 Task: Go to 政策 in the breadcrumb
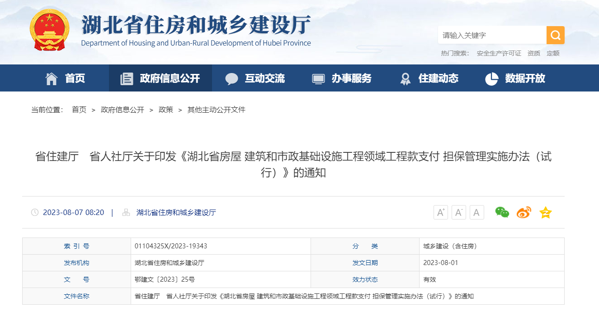click(x=166, y=110)
